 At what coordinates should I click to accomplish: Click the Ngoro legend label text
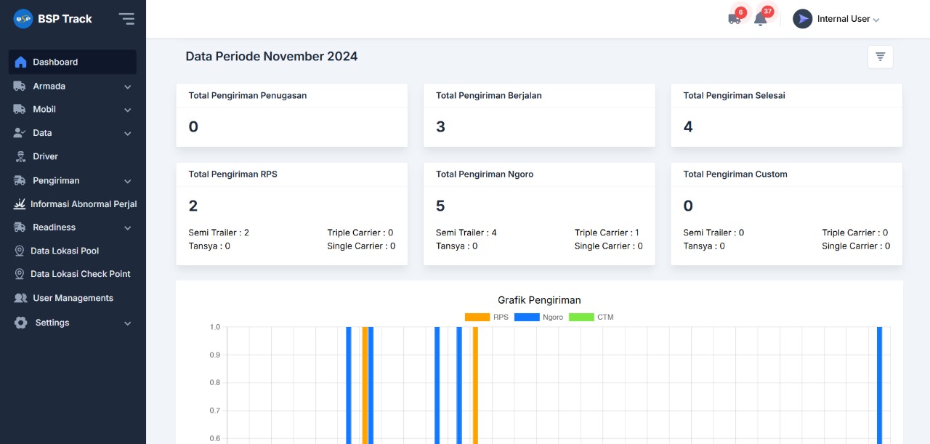[x=553, y=318]
